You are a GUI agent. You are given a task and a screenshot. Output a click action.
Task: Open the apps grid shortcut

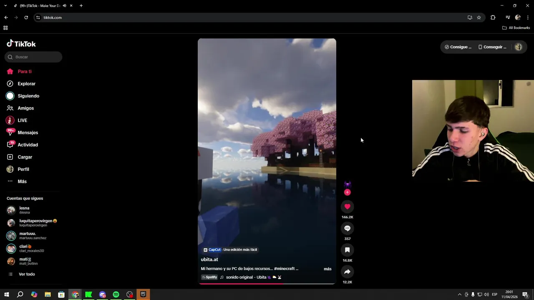5,28
